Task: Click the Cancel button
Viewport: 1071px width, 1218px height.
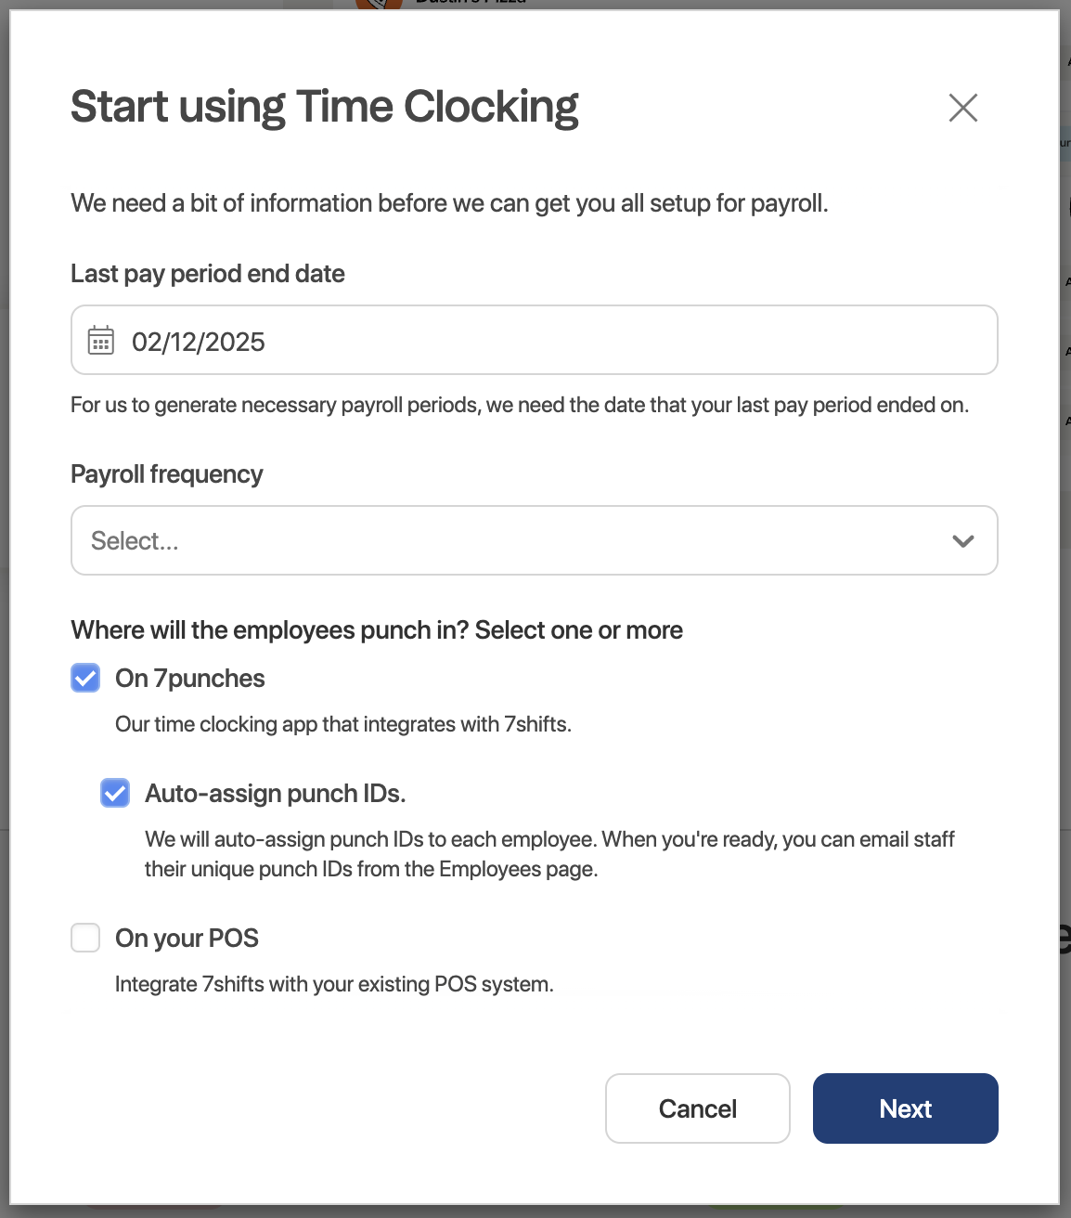Action: (x=698, y=1108)
